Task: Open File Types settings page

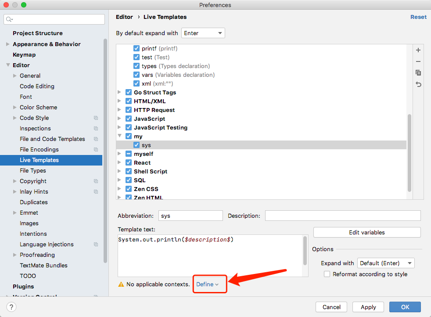Action: click(33, 171)
